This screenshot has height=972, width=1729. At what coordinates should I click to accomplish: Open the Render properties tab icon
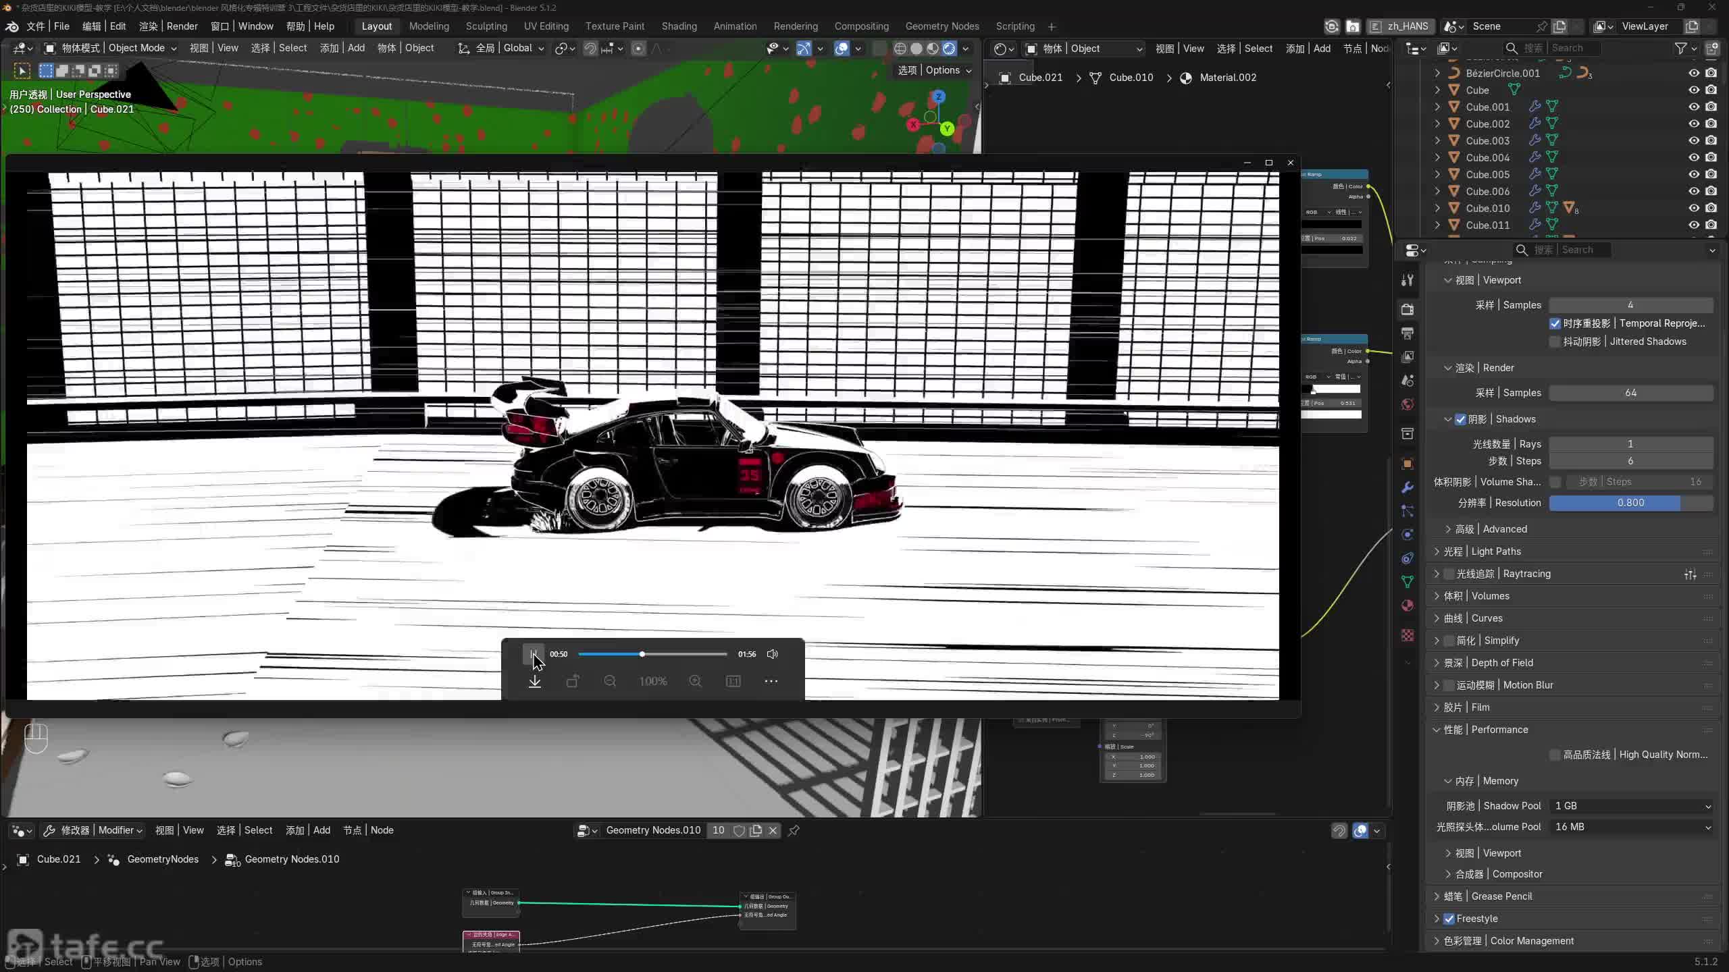tap(1408, 309)
